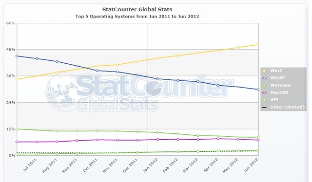Click the 48% y-axis label
This screenshot has height=182, width=312.
[11, 50]
